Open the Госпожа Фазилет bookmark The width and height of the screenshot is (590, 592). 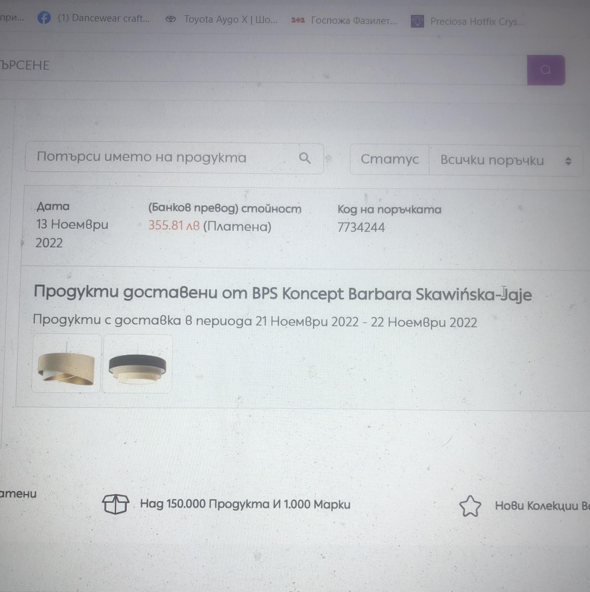coord(344,21)
